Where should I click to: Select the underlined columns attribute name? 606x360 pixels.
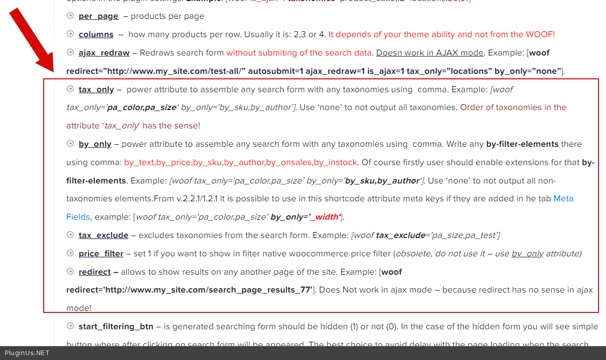tap(96, 35)
